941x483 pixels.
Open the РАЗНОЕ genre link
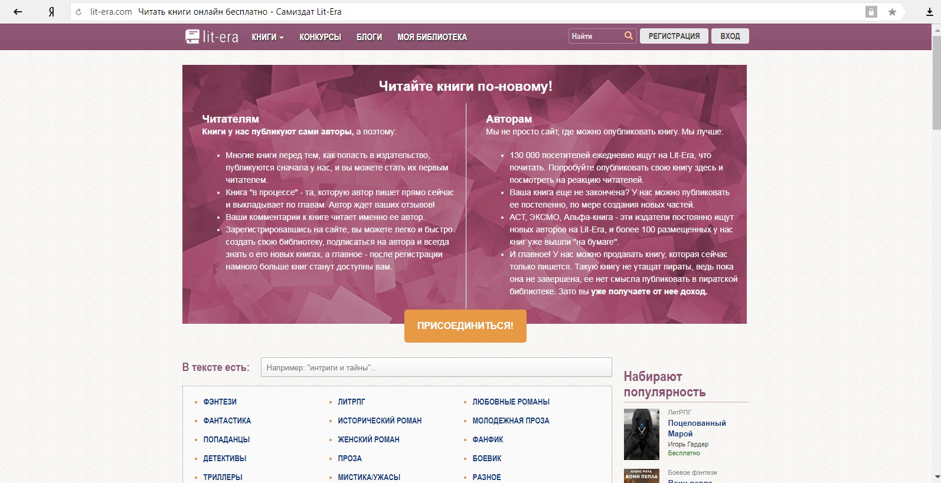(486, 477)
